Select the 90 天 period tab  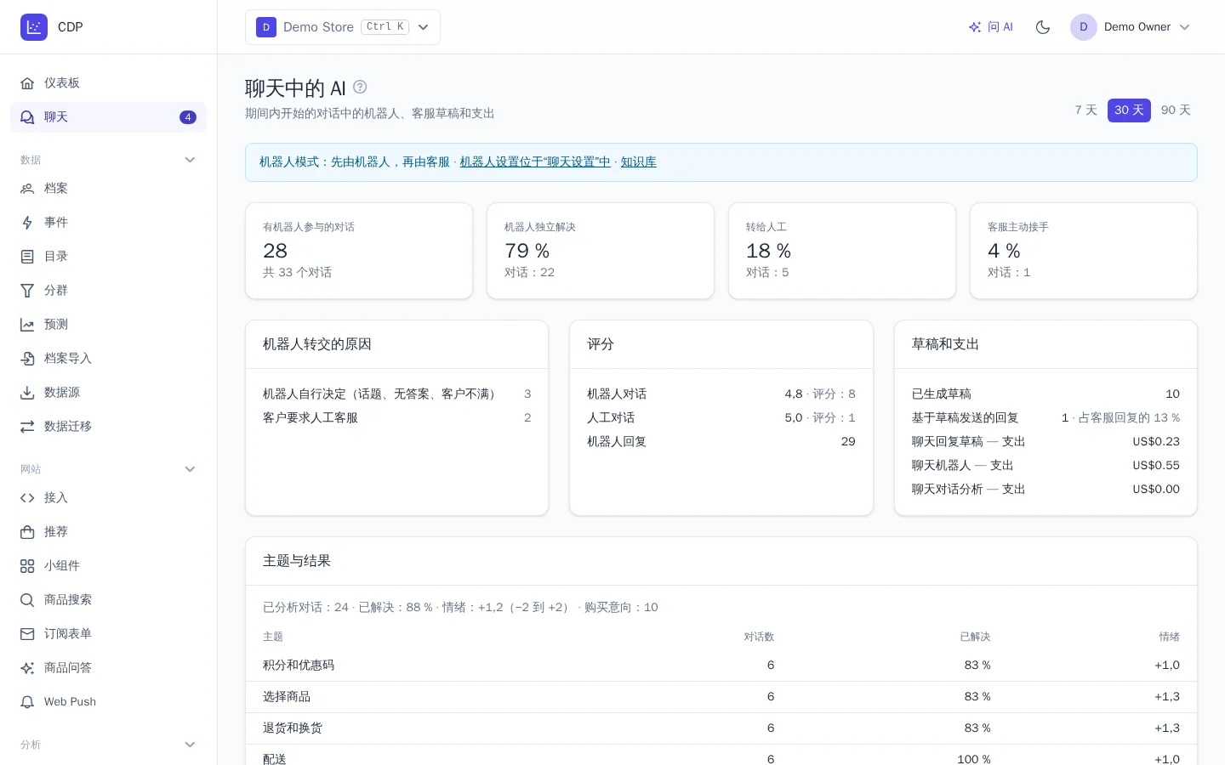(x=1176, y=110)
